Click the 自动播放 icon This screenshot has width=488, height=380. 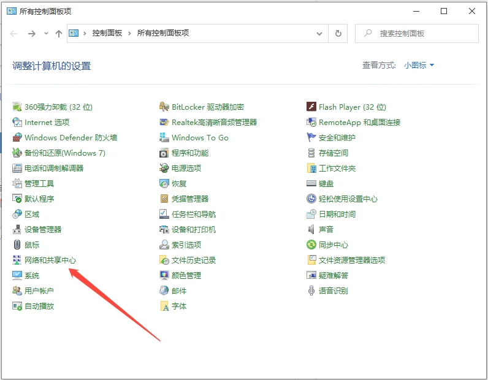[x=17, y=306]
